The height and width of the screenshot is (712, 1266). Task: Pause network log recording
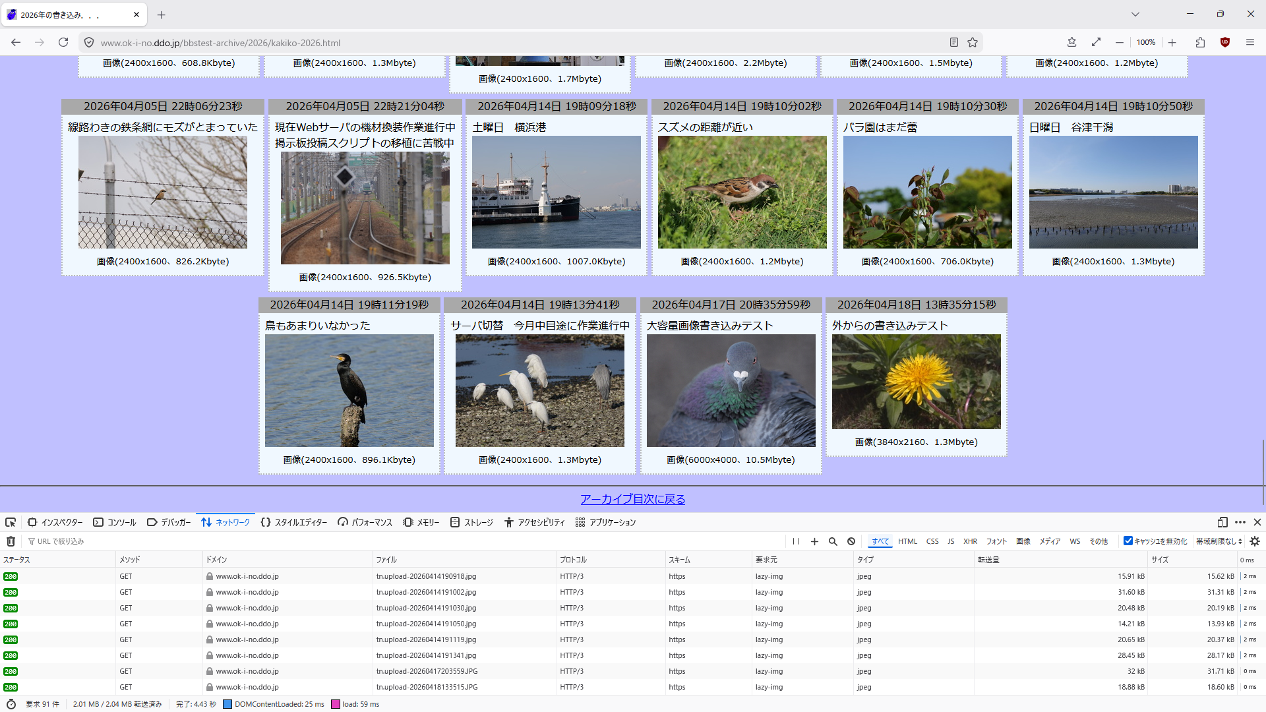pos(796,541)
